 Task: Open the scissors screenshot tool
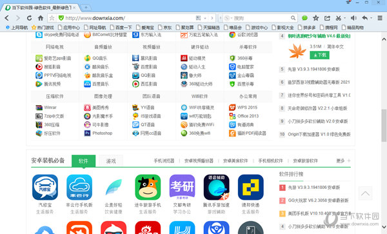[338, 18]
